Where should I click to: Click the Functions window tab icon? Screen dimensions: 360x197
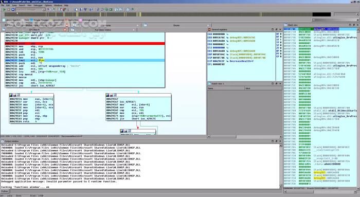pyautogui.click(x=73, y=30)
